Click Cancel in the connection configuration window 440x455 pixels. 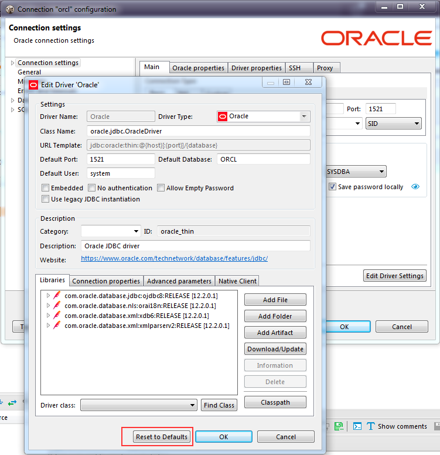[402, 327]
